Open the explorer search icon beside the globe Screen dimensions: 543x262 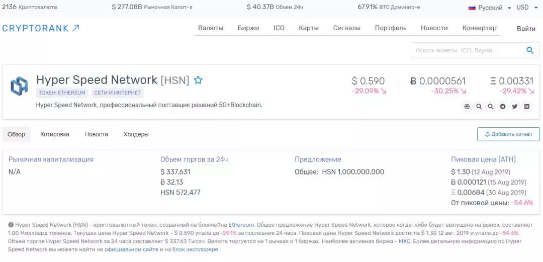tap(479, 107)
